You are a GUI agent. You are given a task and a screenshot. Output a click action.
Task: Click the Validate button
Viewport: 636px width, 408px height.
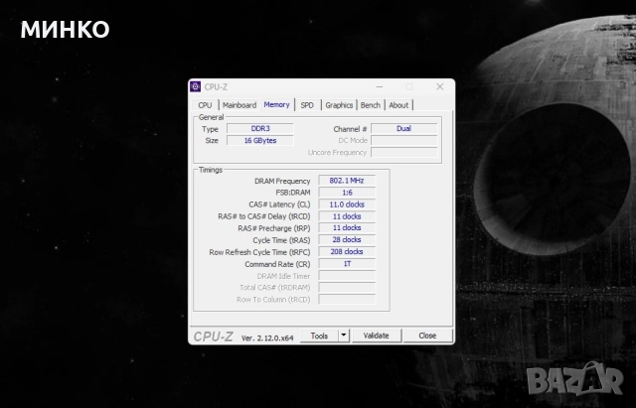click(376, 336)
